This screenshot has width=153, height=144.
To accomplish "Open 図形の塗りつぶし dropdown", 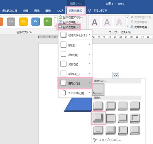I will pyautogui.click(x=71, y=17).
